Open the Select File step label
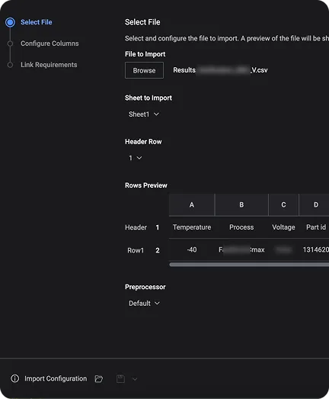This screenshot has height=399, width=329. 37,22
